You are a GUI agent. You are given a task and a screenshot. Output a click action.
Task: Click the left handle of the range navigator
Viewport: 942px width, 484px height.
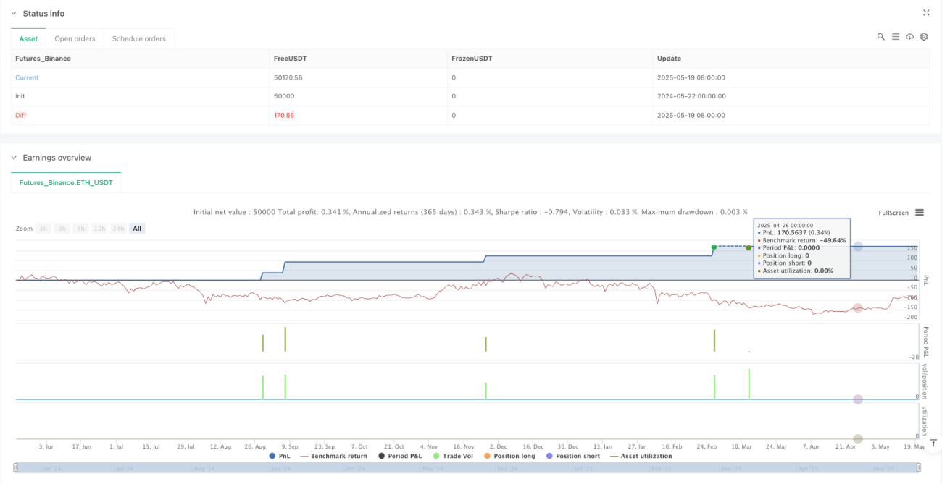17,468
